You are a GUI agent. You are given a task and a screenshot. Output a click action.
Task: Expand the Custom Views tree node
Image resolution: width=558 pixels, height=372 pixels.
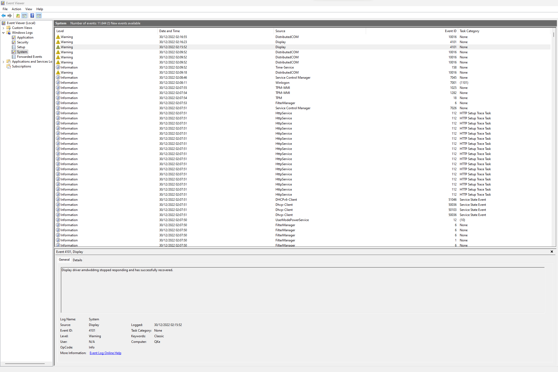point(3,28)
